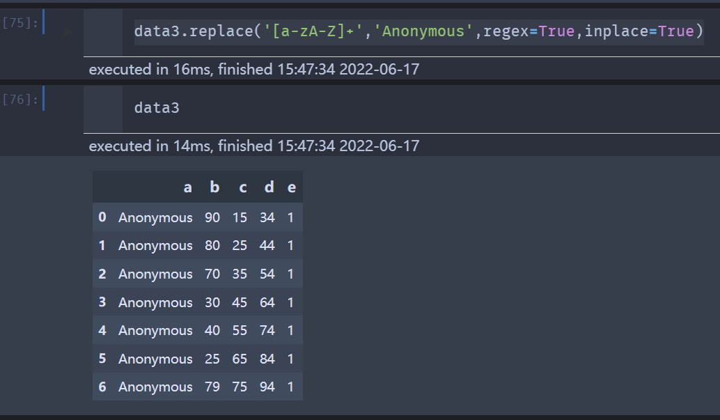Click value 94 in the last row
Screen dimensions: 720x420
(267, 387)
